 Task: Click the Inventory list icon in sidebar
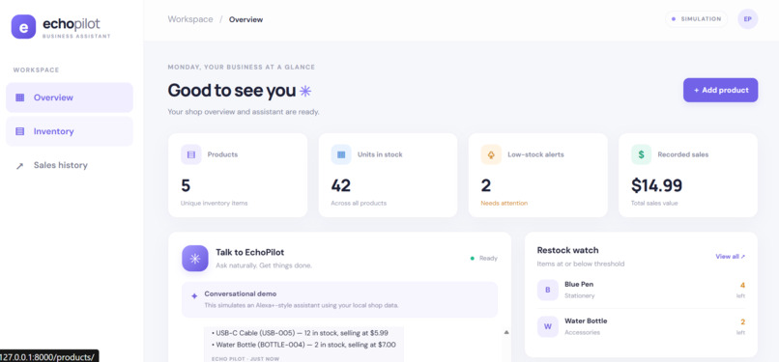point(20,131)
